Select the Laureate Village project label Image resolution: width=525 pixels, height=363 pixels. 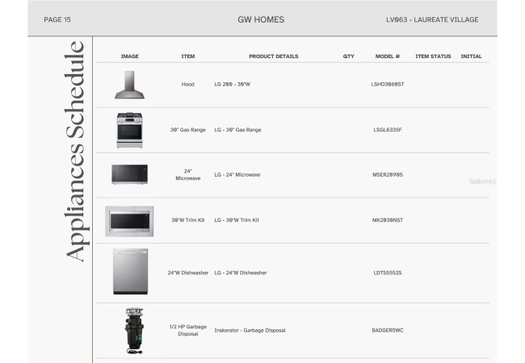pos(432,19)
